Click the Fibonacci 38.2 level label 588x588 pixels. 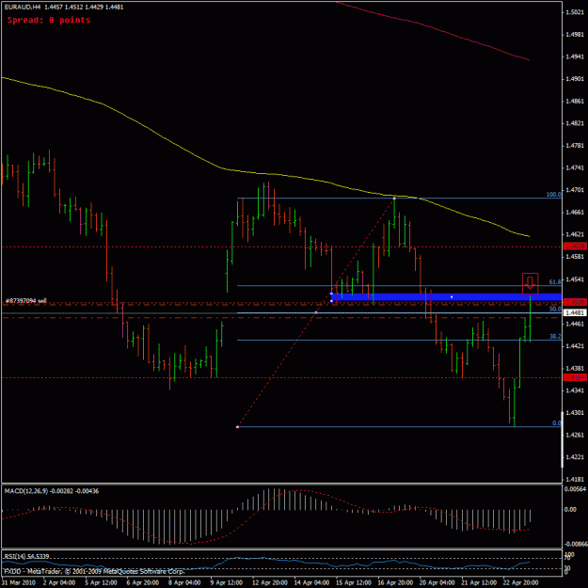click(x=555, y=336)
